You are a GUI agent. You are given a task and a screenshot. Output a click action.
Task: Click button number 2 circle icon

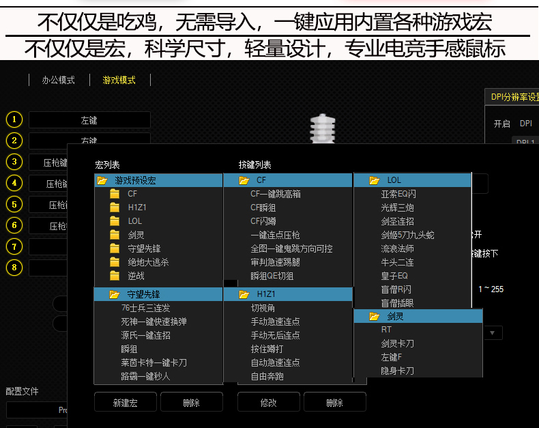pyautogui.click(x=14, y=141)
